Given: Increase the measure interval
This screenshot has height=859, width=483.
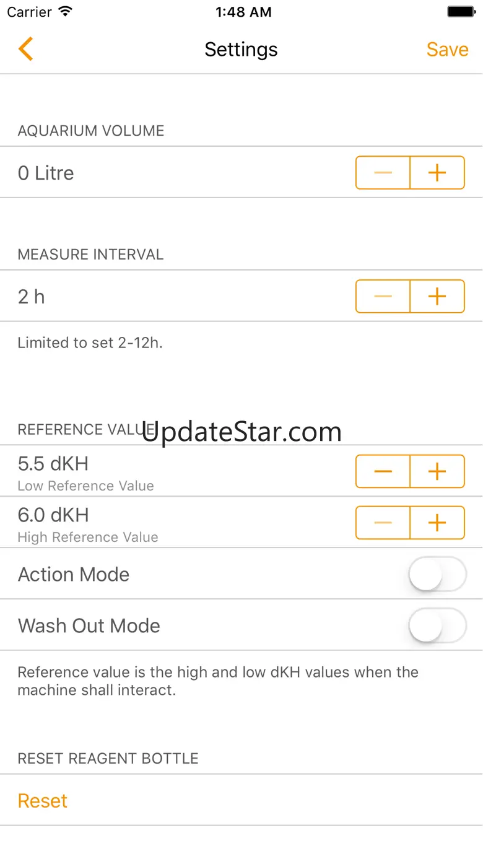Looking at the screenshot, I should point(437,297).
